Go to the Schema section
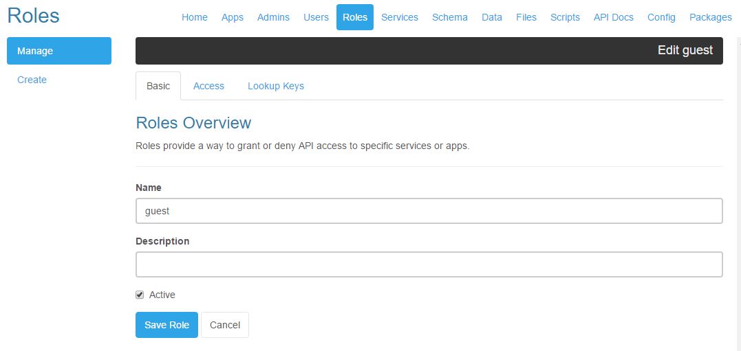The height and width of the screenshot is (351, 741). 449,17
